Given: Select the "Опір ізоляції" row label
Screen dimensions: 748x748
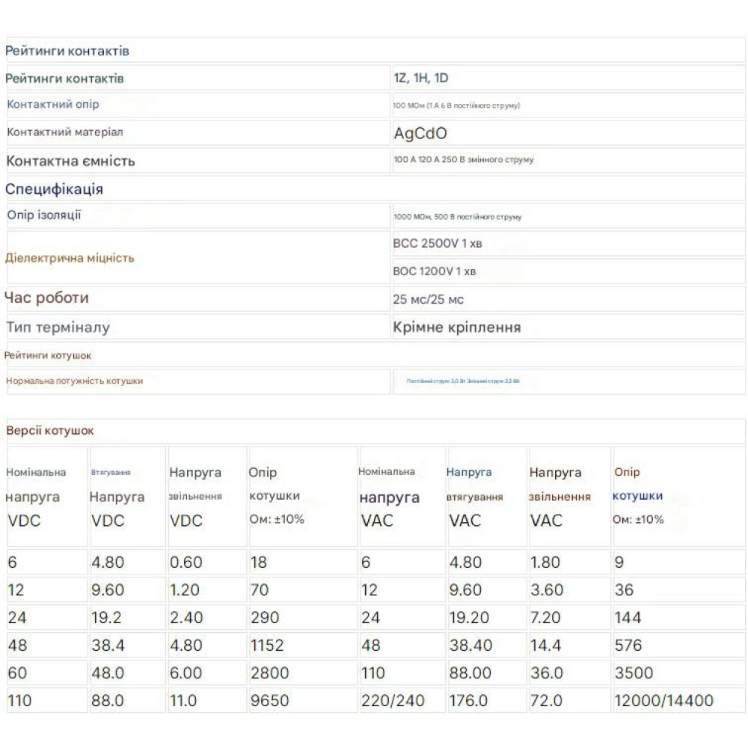Looking at the screenshot, I should (x=44, y=215).
